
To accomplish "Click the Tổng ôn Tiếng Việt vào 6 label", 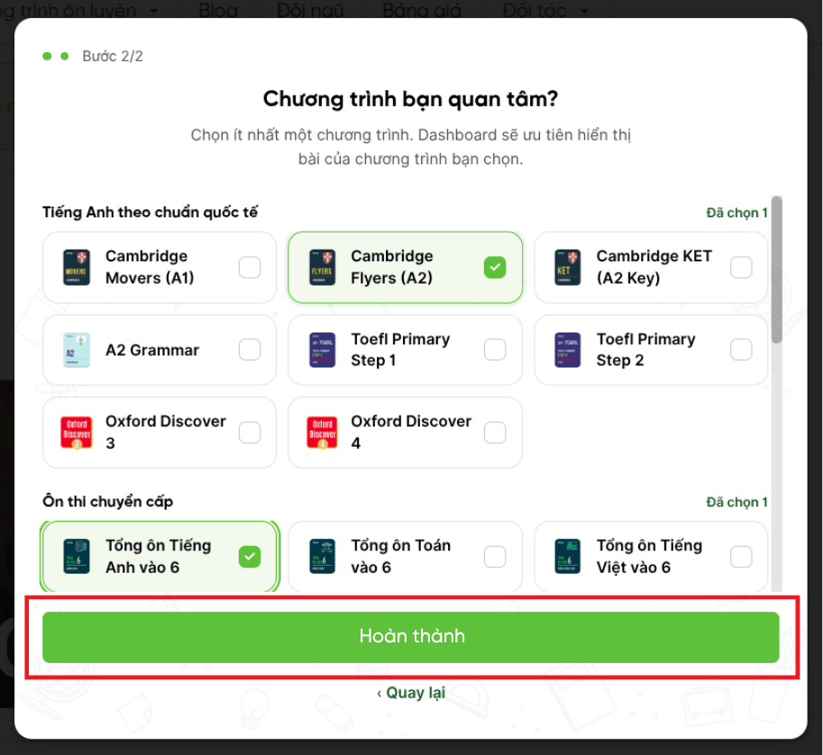I will click(x=649, y=556).
